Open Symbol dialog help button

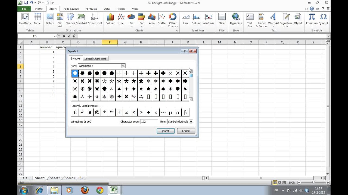click(184, 51)
